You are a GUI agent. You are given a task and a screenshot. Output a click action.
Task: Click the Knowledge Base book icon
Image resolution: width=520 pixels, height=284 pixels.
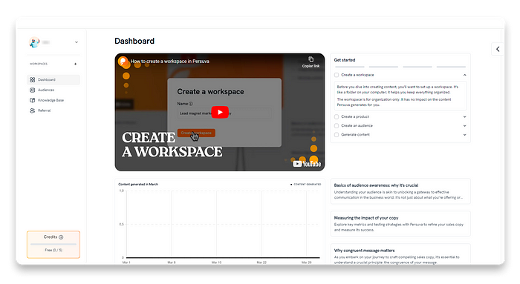(x=32, y=100)
